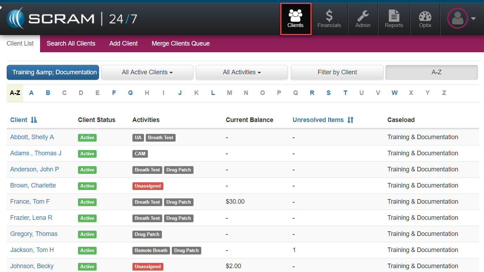Expand the All Active Clients dropdown
Image resolution: width=484 pixels, height=272 pixels.
[147, 72]
